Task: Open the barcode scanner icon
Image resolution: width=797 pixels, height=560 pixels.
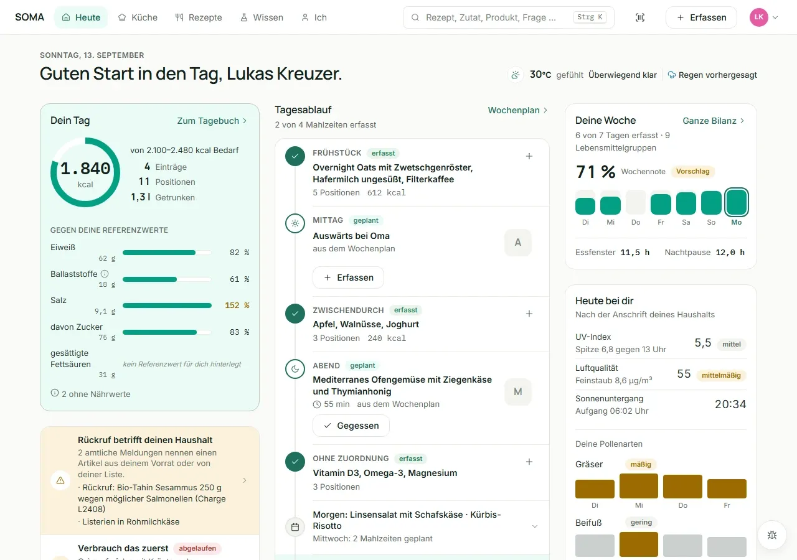Action: pyautogui.click(x=640, y=17)
